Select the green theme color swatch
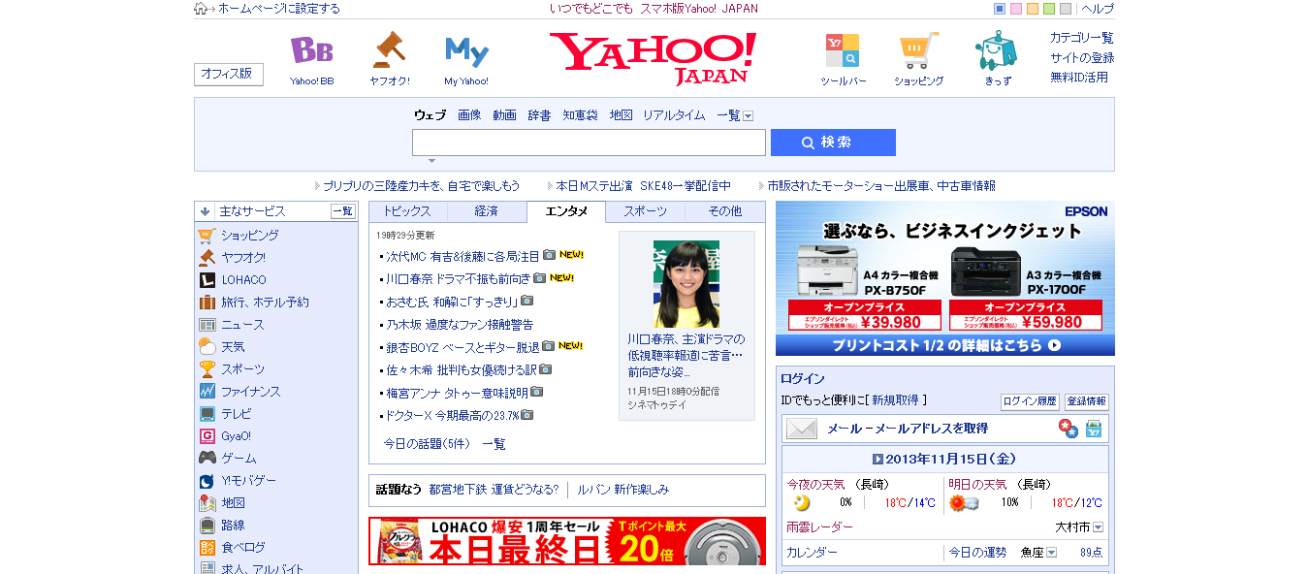The image size is (1308, 574). [1049, 9]
